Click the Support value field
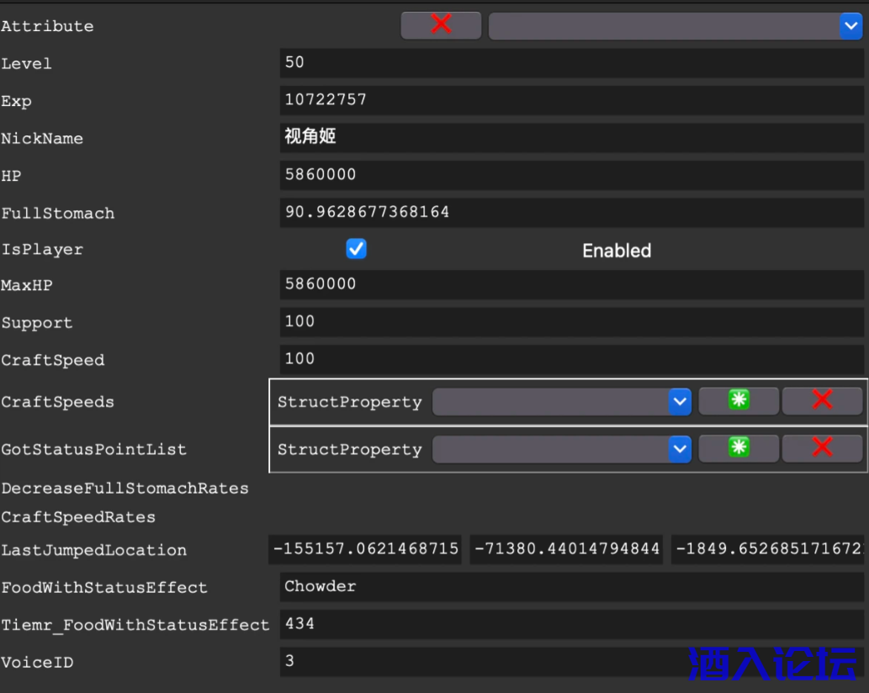869x693 pixels. coord(571,322)
